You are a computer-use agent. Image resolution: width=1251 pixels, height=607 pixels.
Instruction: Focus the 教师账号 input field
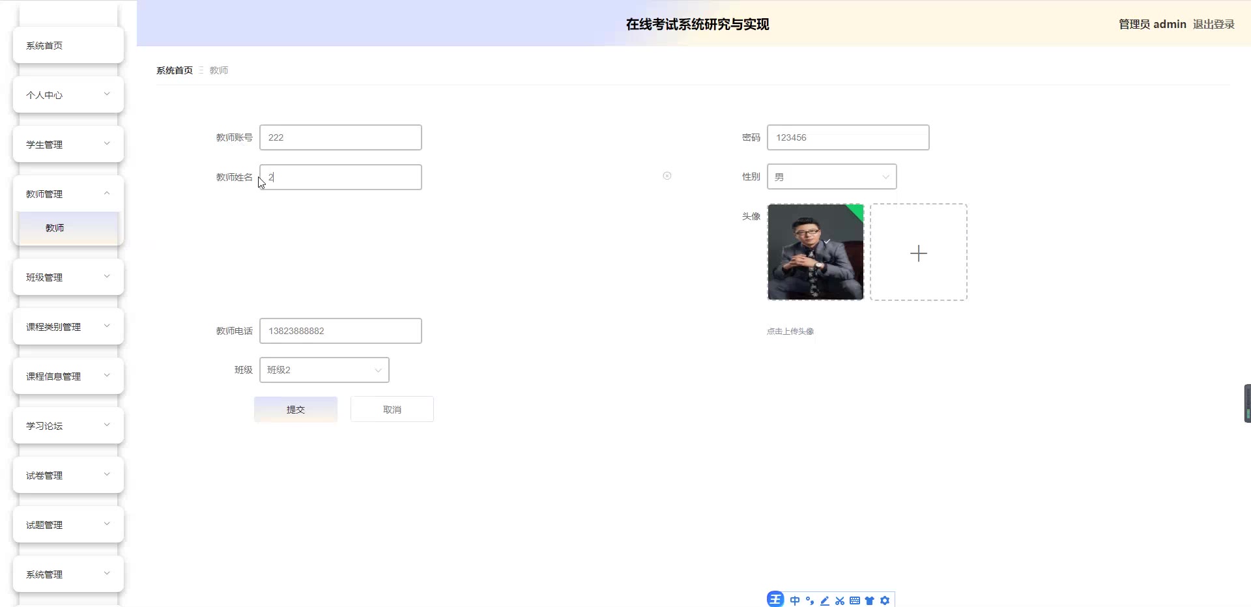tap(341, 137)
